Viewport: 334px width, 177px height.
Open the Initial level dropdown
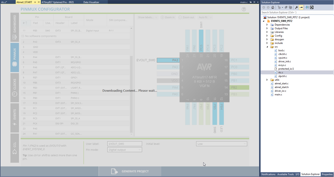coord(221,144)
